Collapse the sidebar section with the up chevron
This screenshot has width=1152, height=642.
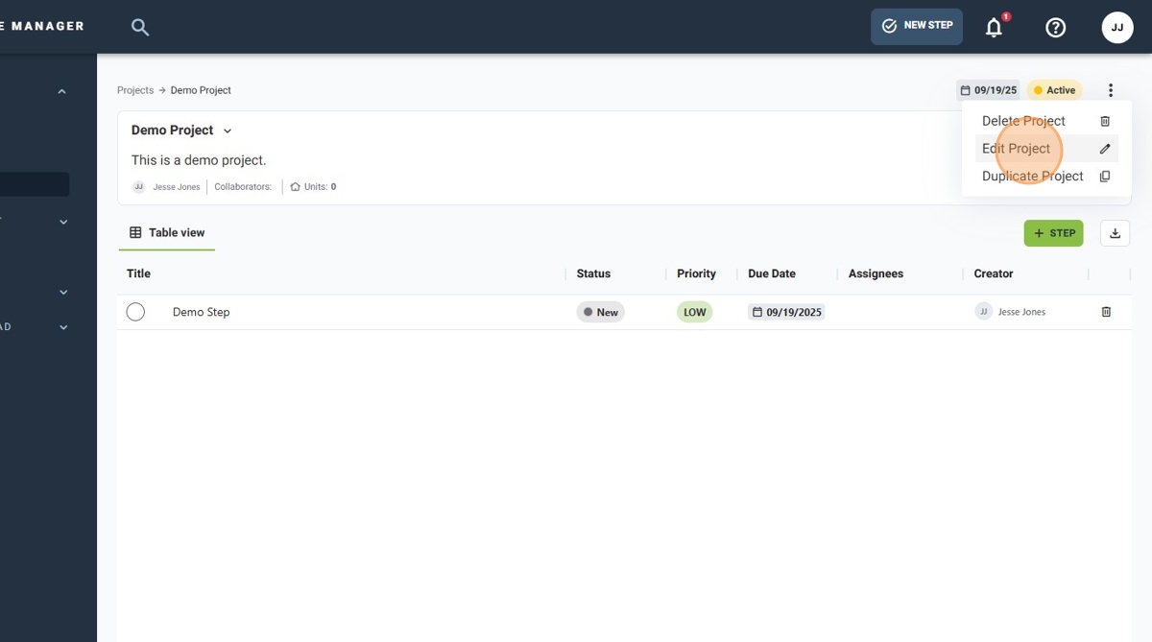61,92
